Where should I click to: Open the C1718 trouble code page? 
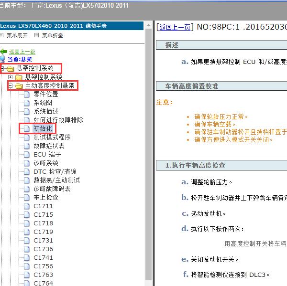click(x=43, y=223)
